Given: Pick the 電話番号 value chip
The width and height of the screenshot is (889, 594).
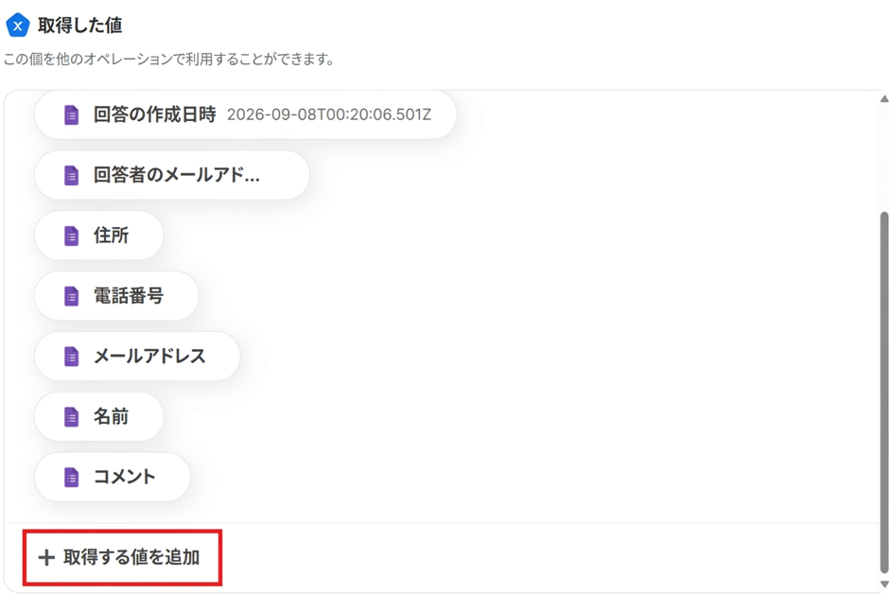Looking at the screenshot, I should pyautogui.click(x=116, y=296).
